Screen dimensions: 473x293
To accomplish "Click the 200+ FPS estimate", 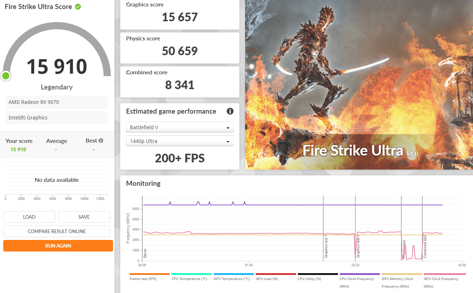I will click(180, 158).
